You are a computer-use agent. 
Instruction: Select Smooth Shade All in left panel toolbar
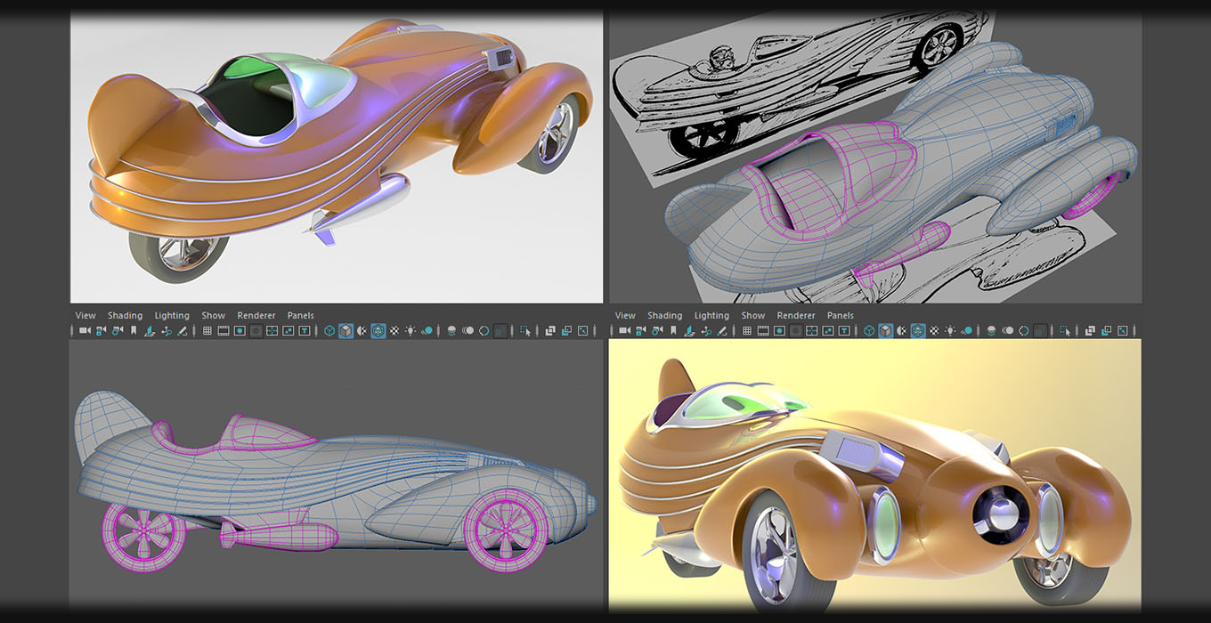[x=346, y=330]
